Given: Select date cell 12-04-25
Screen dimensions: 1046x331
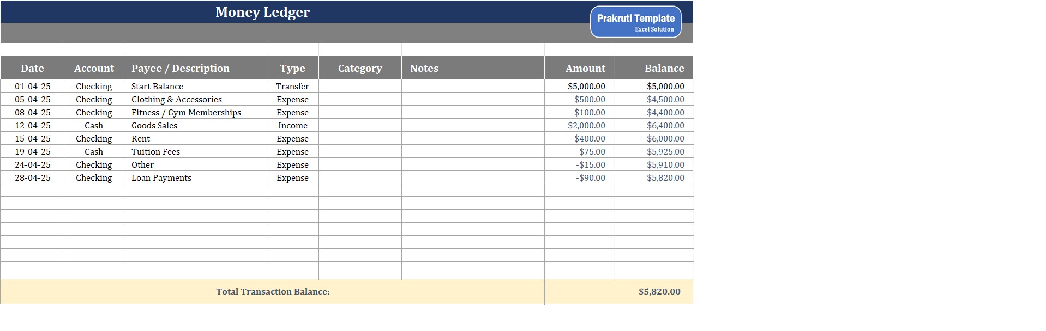Looking at the screenshot, I should (x=33, y=125).
